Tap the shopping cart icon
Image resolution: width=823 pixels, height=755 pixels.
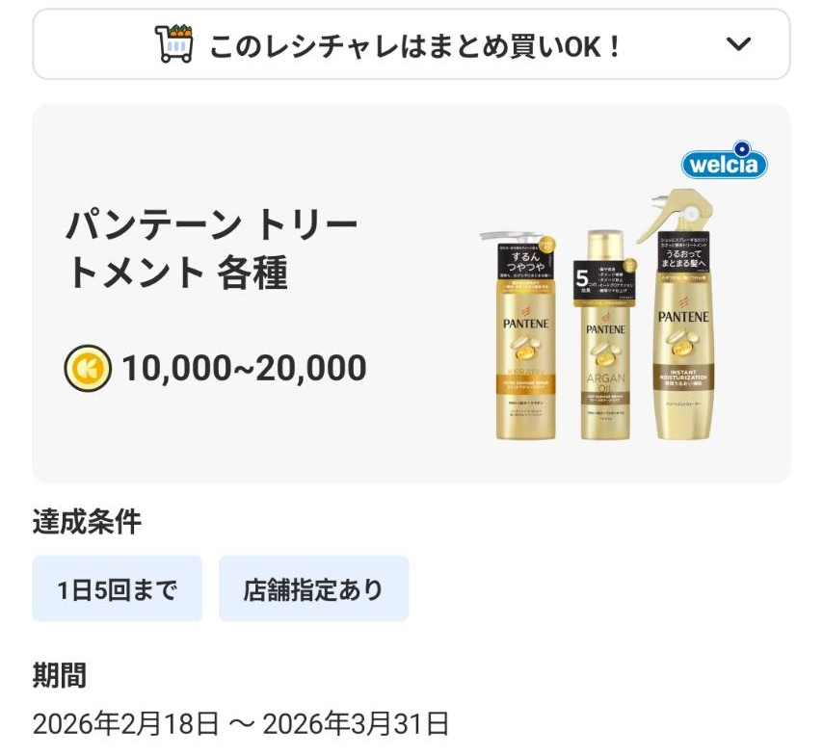174,44
